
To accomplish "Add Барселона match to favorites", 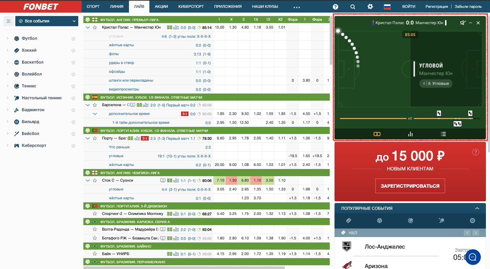I will 95,105.
